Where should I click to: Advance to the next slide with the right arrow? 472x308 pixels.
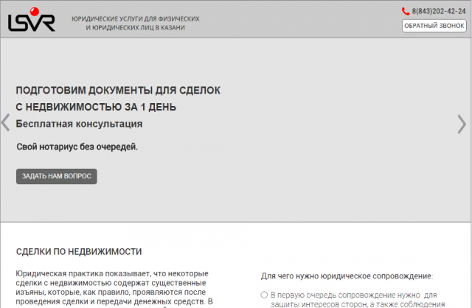(x=462, y=124)
